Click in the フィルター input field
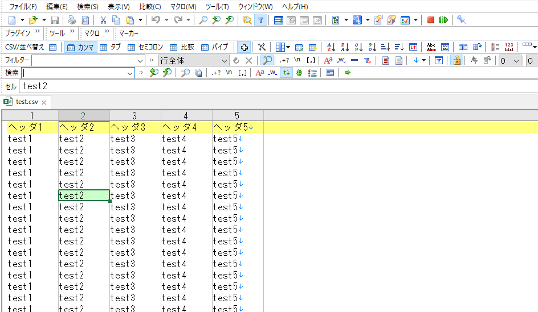 tap(84, 61)
